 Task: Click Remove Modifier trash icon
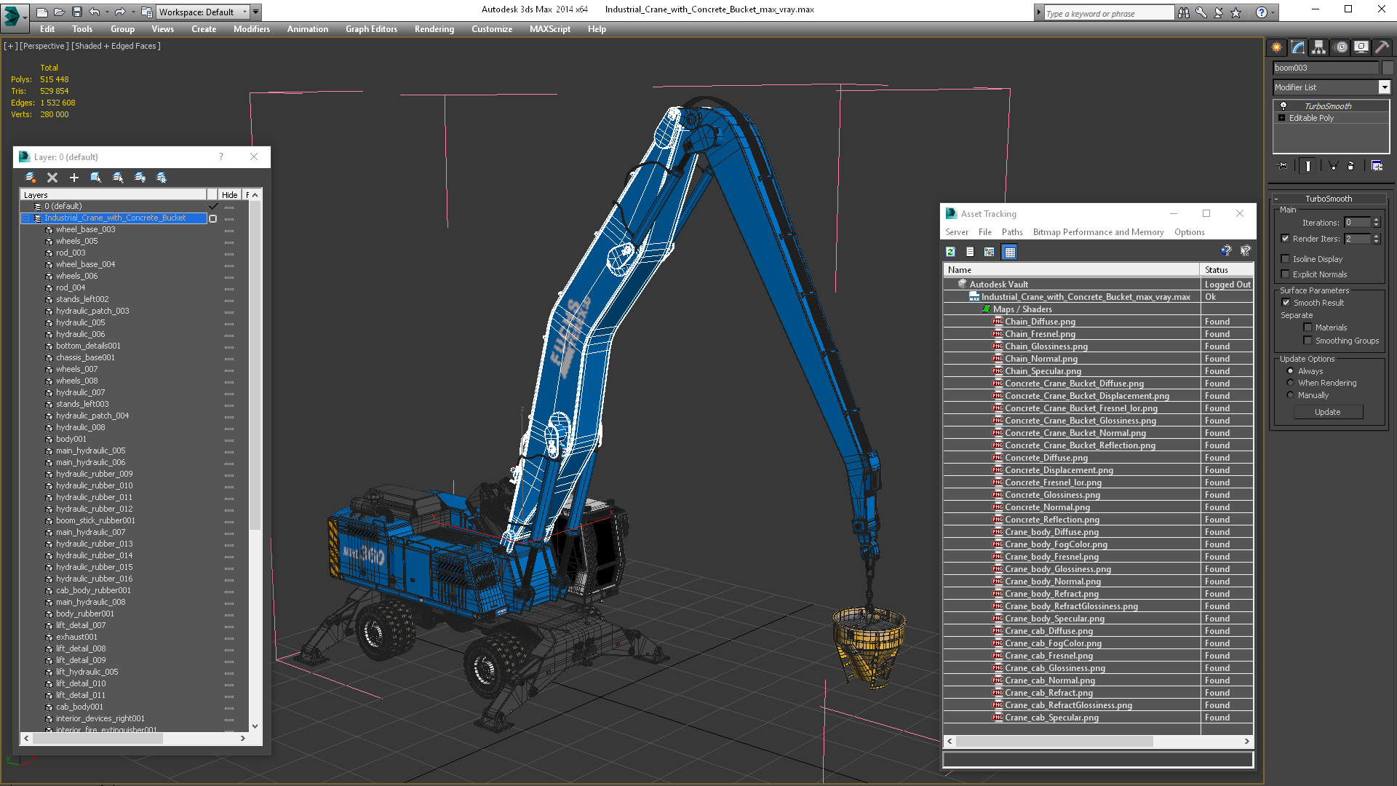[x=1350, y=166]
